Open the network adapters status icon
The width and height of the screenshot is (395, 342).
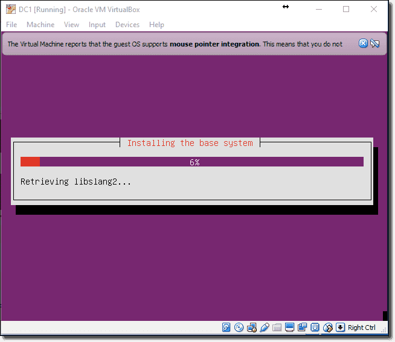252,328
